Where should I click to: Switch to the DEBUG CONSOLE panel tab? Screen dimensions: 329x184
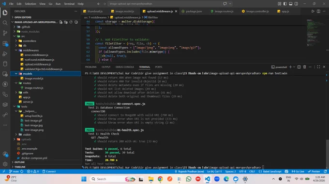click(125, 67)
